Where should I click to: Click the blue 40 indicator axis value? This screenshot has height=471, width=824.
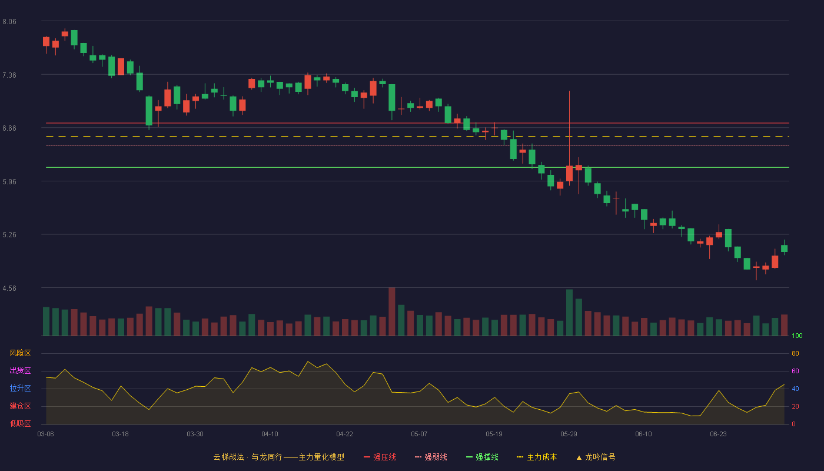tap(795, 389)
